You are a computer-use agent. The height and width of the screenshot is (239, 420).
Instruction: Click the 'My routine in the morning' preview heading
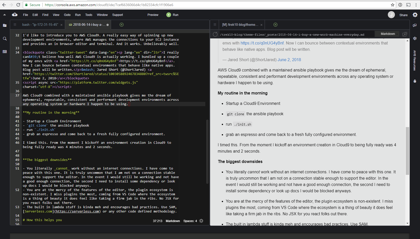click(x=243, y=93)
